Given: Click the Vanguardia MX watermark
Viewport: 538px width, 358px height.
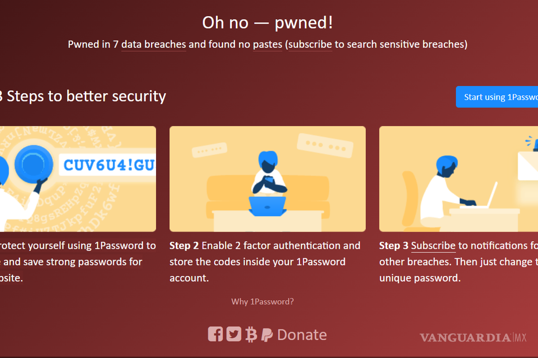Looking at the screenshot, I should click(x=473, y=338).
